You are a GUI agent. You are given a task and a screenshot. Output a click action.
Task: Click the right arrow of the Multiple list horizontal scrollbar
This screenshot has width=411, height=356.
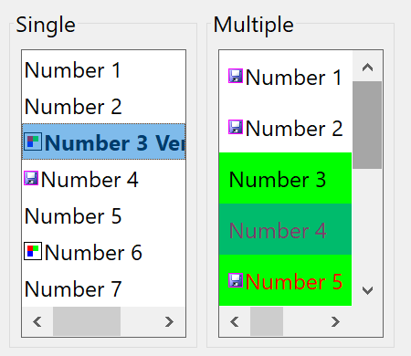pos(335,321)
